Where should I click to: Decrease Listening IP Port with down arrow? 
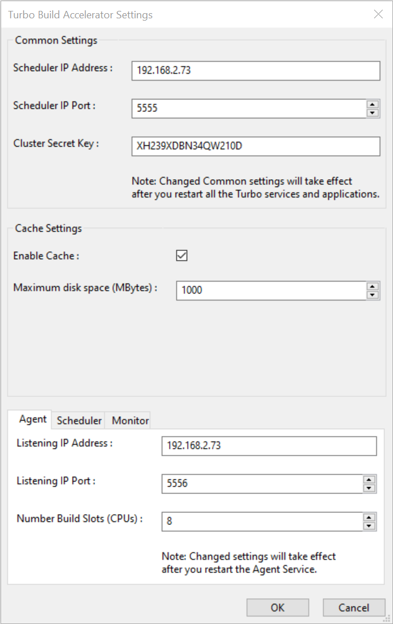pyautogui.click(x=370, y=488)
